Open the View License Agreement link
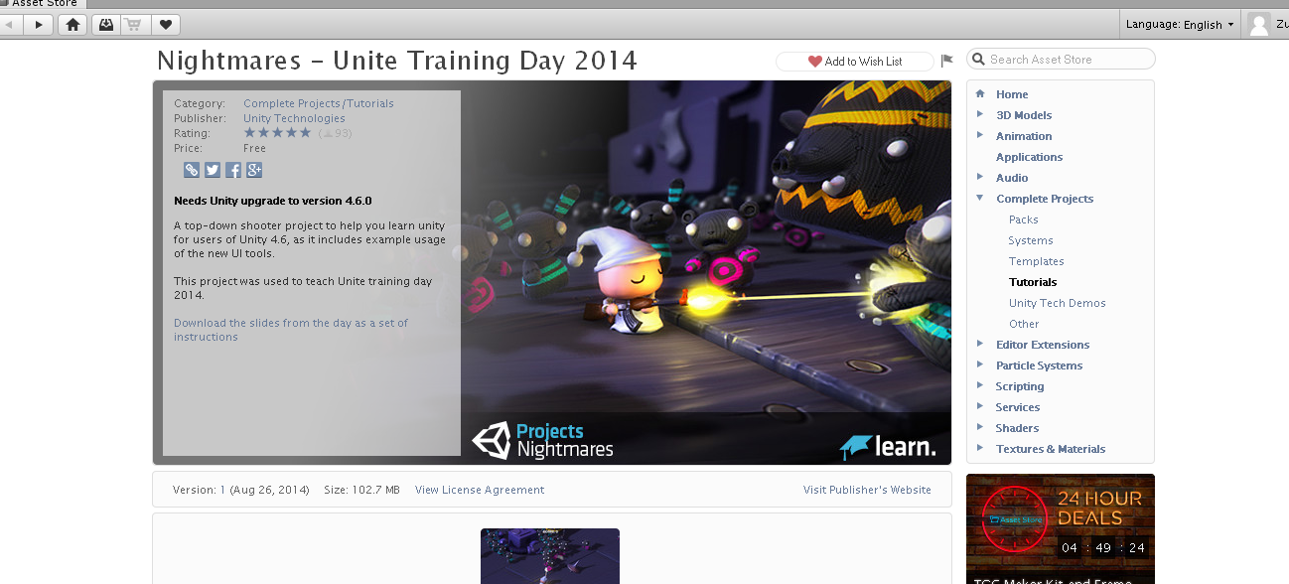 [x=480, y=489]
